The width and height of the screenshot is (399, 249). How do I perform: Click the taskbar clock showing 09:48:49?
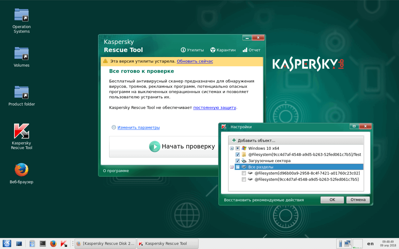click(x=388, y=243)
